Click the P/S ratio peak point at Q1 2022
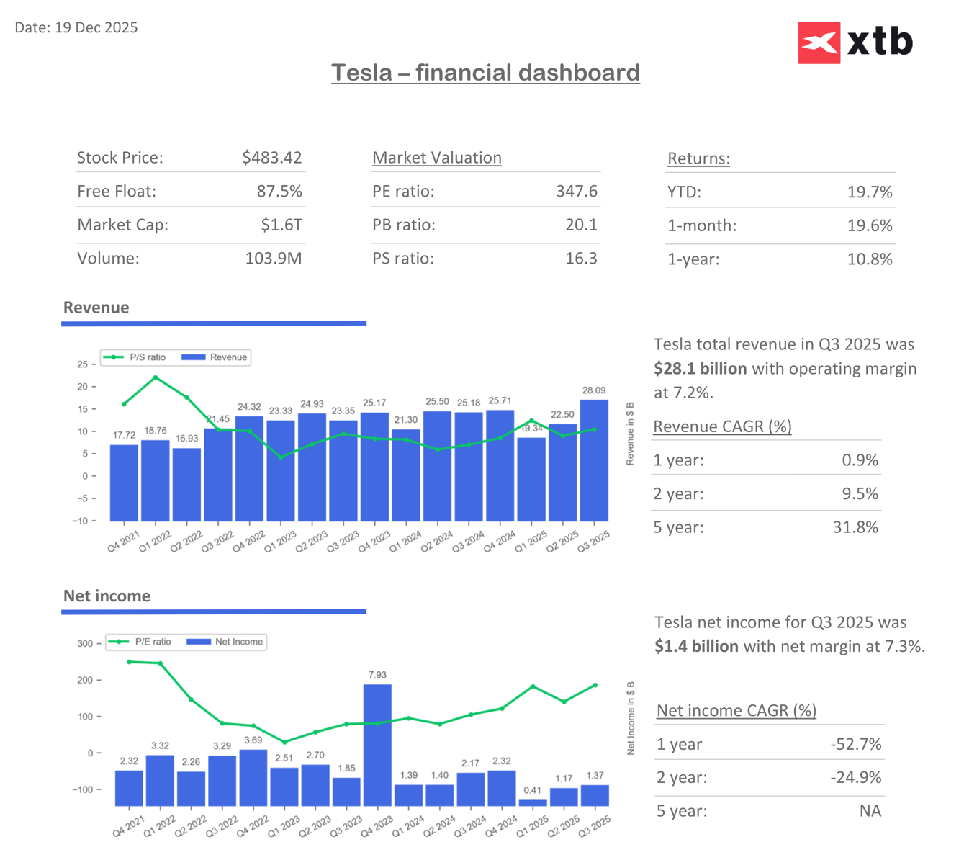The height and width of the screenshot is (860, 964). click(x=155, y=376)
